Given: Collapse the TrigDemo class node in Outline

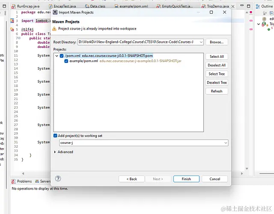Looking at the screenshot, I should (x=259, y=24).
